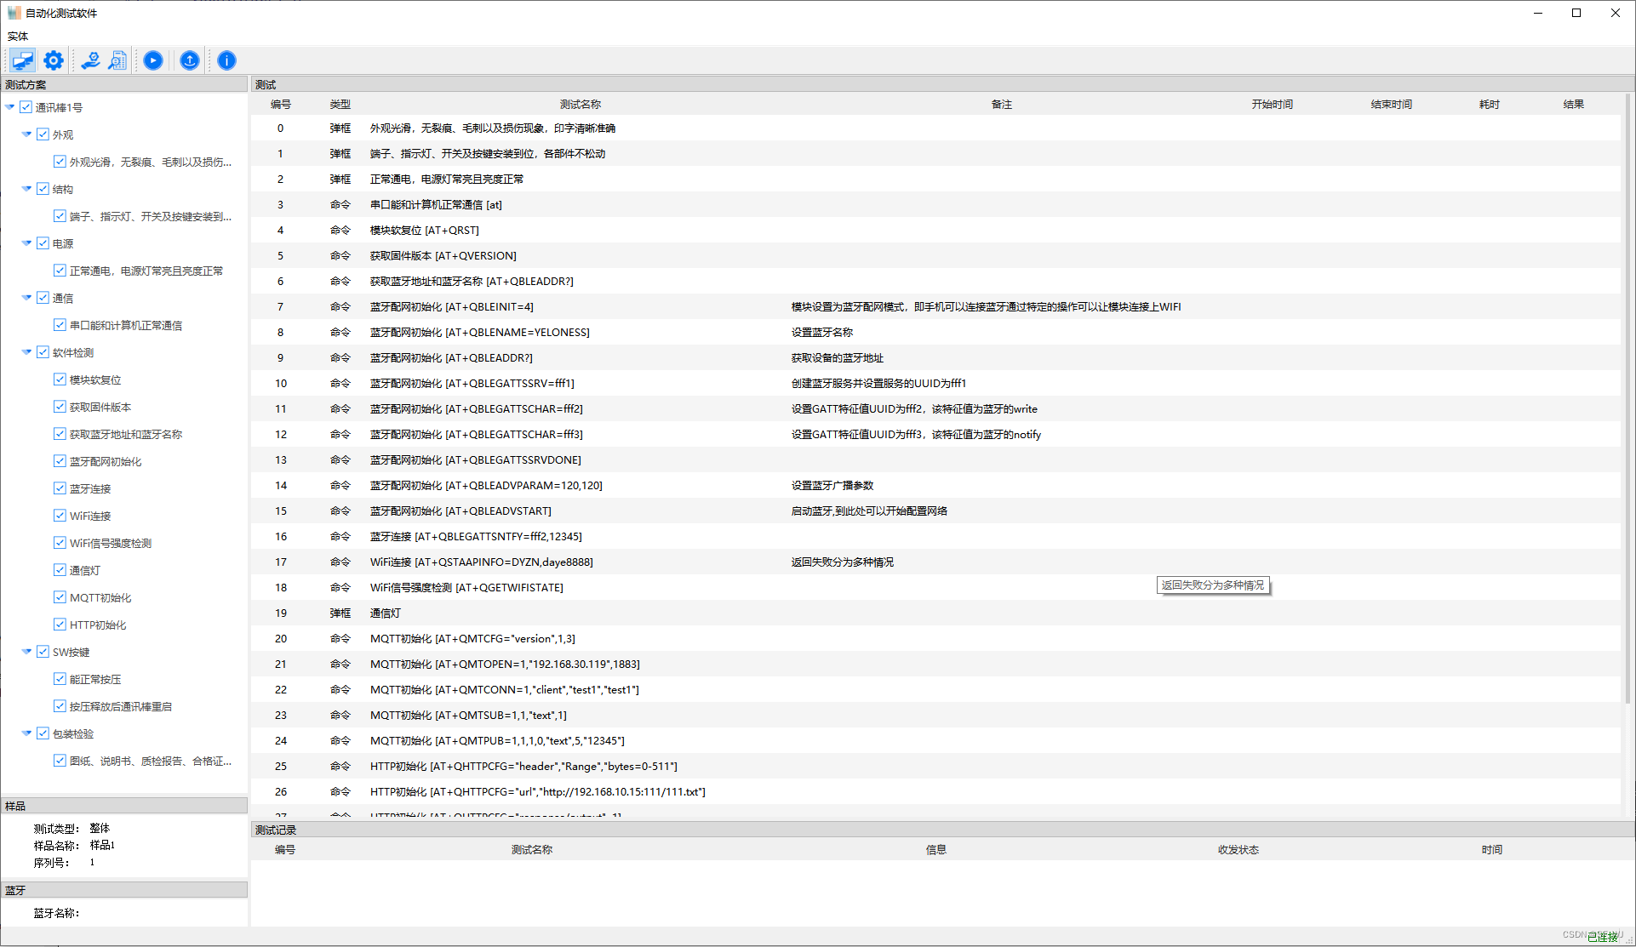Click the 编号 column header in test table
The image size is (1636, 947).
point(281,104)
